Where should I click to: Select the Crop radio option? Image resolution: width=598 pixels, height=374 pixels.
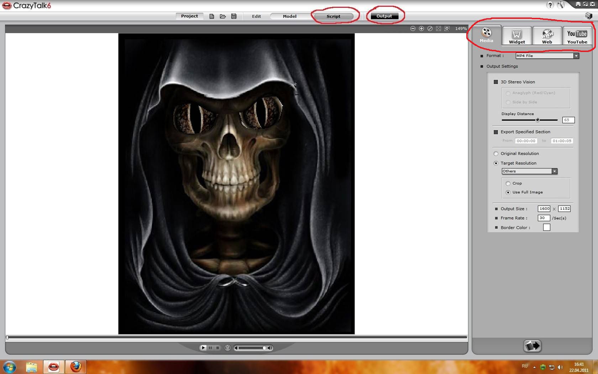pyautogui.click(x=508, y=183)
